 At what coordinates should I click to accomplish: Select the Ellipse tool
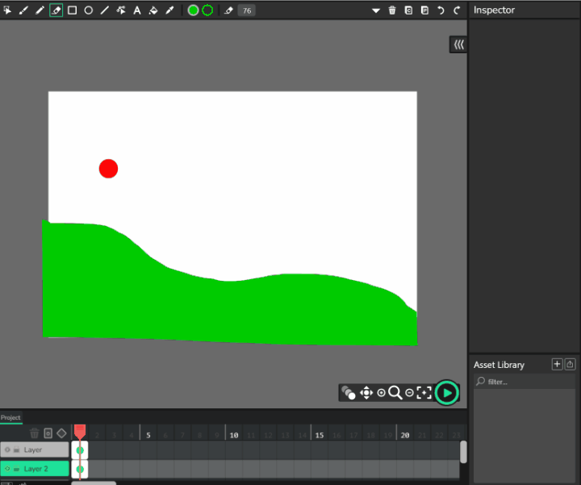(x=89, y=10)
